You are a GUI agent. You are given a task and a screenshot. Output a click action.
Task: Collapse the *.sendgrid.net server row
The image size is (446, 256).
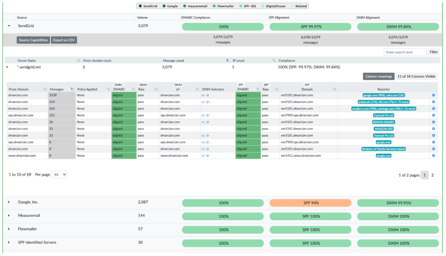click(7, 67)
